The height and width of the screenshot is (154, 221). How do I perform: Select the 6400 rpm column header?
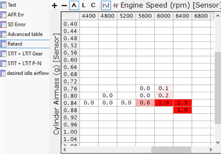182,16
